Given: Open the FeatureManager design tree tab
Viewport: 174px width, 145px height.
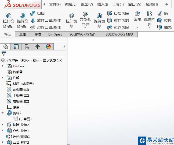Looking at the screenshot, I should coord(5,47).
